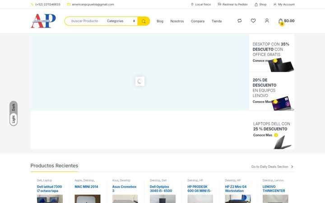This screenshot has width=325, height=203.
Task: Open Dell Optiplex 3040 i5-6500 product title
Action: pos(161,189)
